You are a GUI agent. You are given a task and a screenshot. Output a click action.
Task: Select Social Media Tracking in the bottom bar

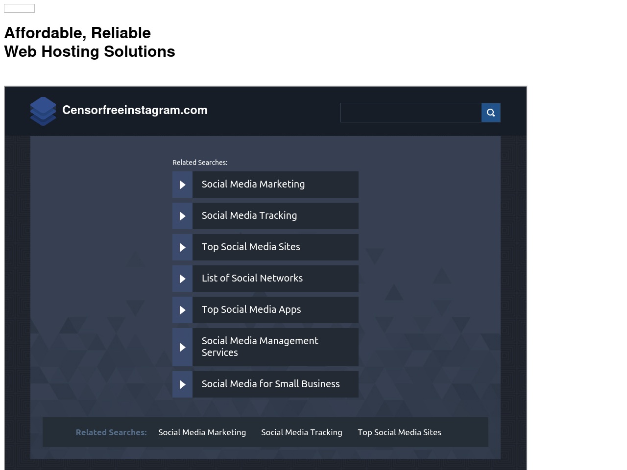click(x=302, y=432)
